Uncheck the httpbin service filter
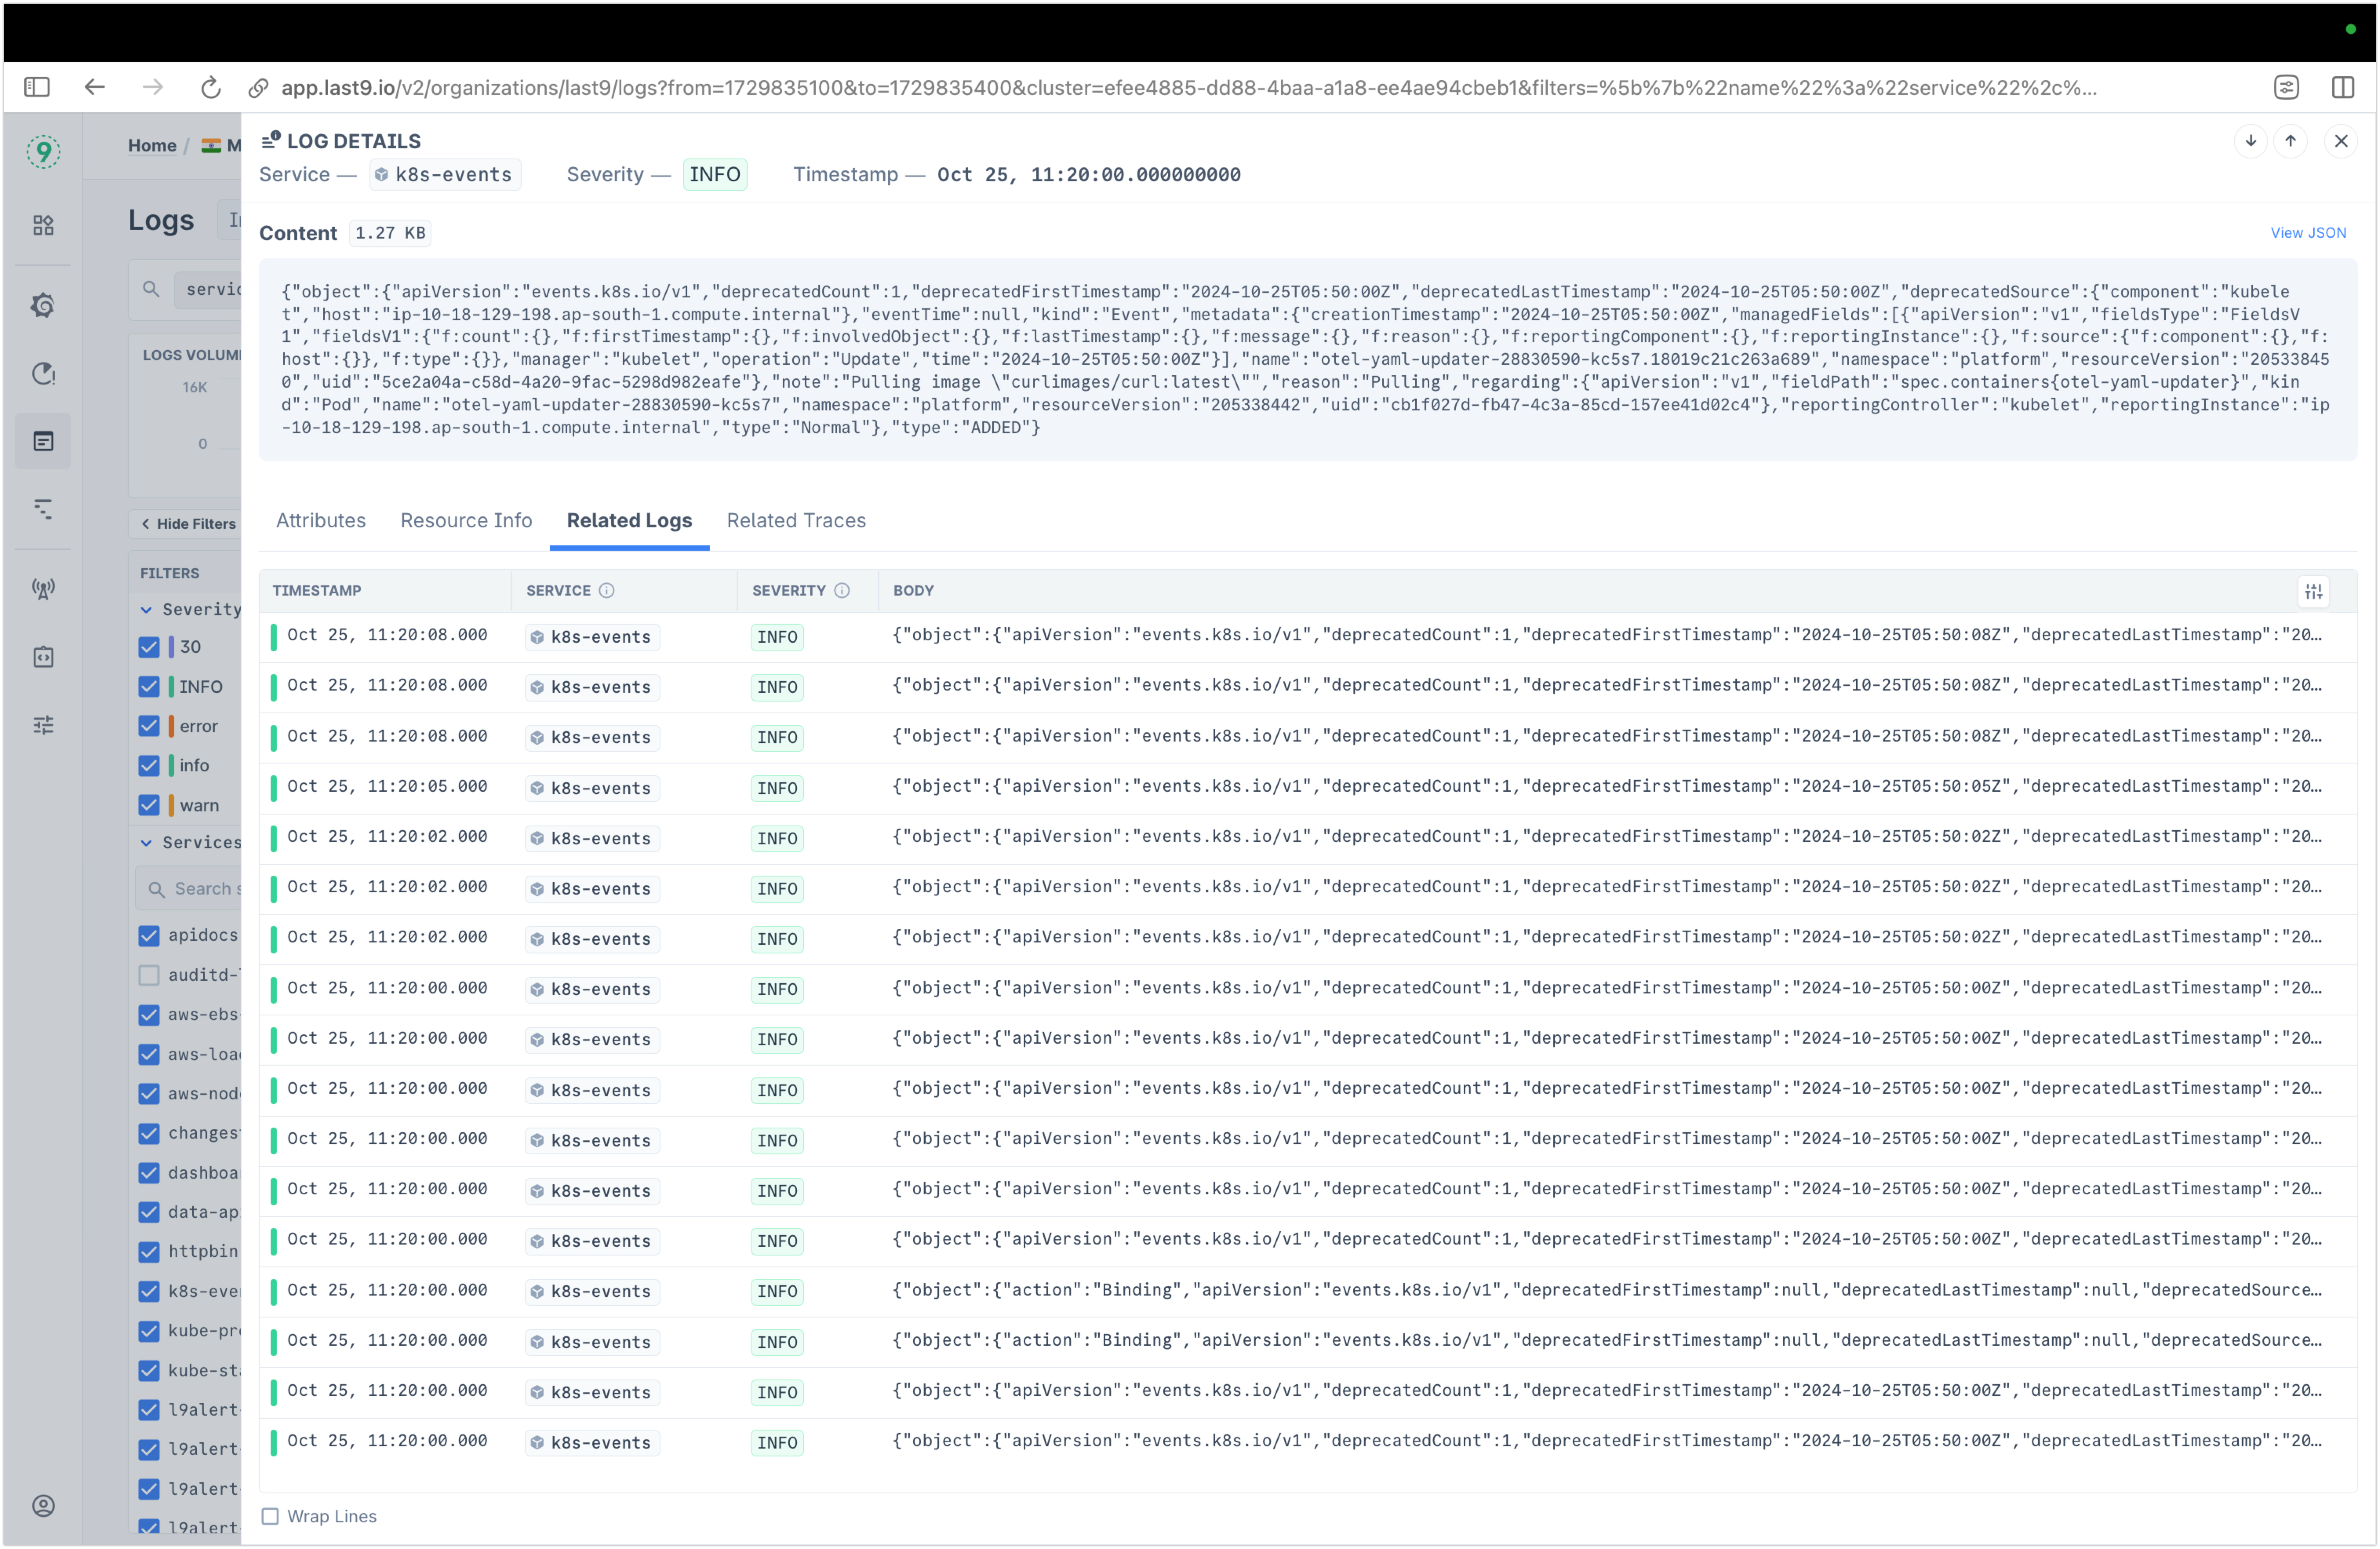 (149, 1252)
